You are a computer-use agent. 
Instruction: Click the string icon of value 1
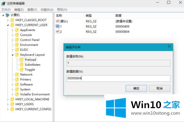pos(57,26)
